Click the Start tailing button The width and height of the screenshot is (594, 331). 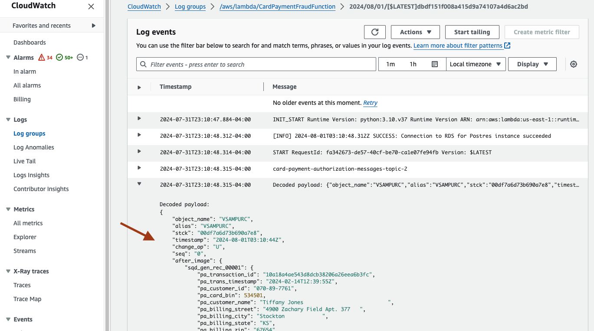(472, 32)
